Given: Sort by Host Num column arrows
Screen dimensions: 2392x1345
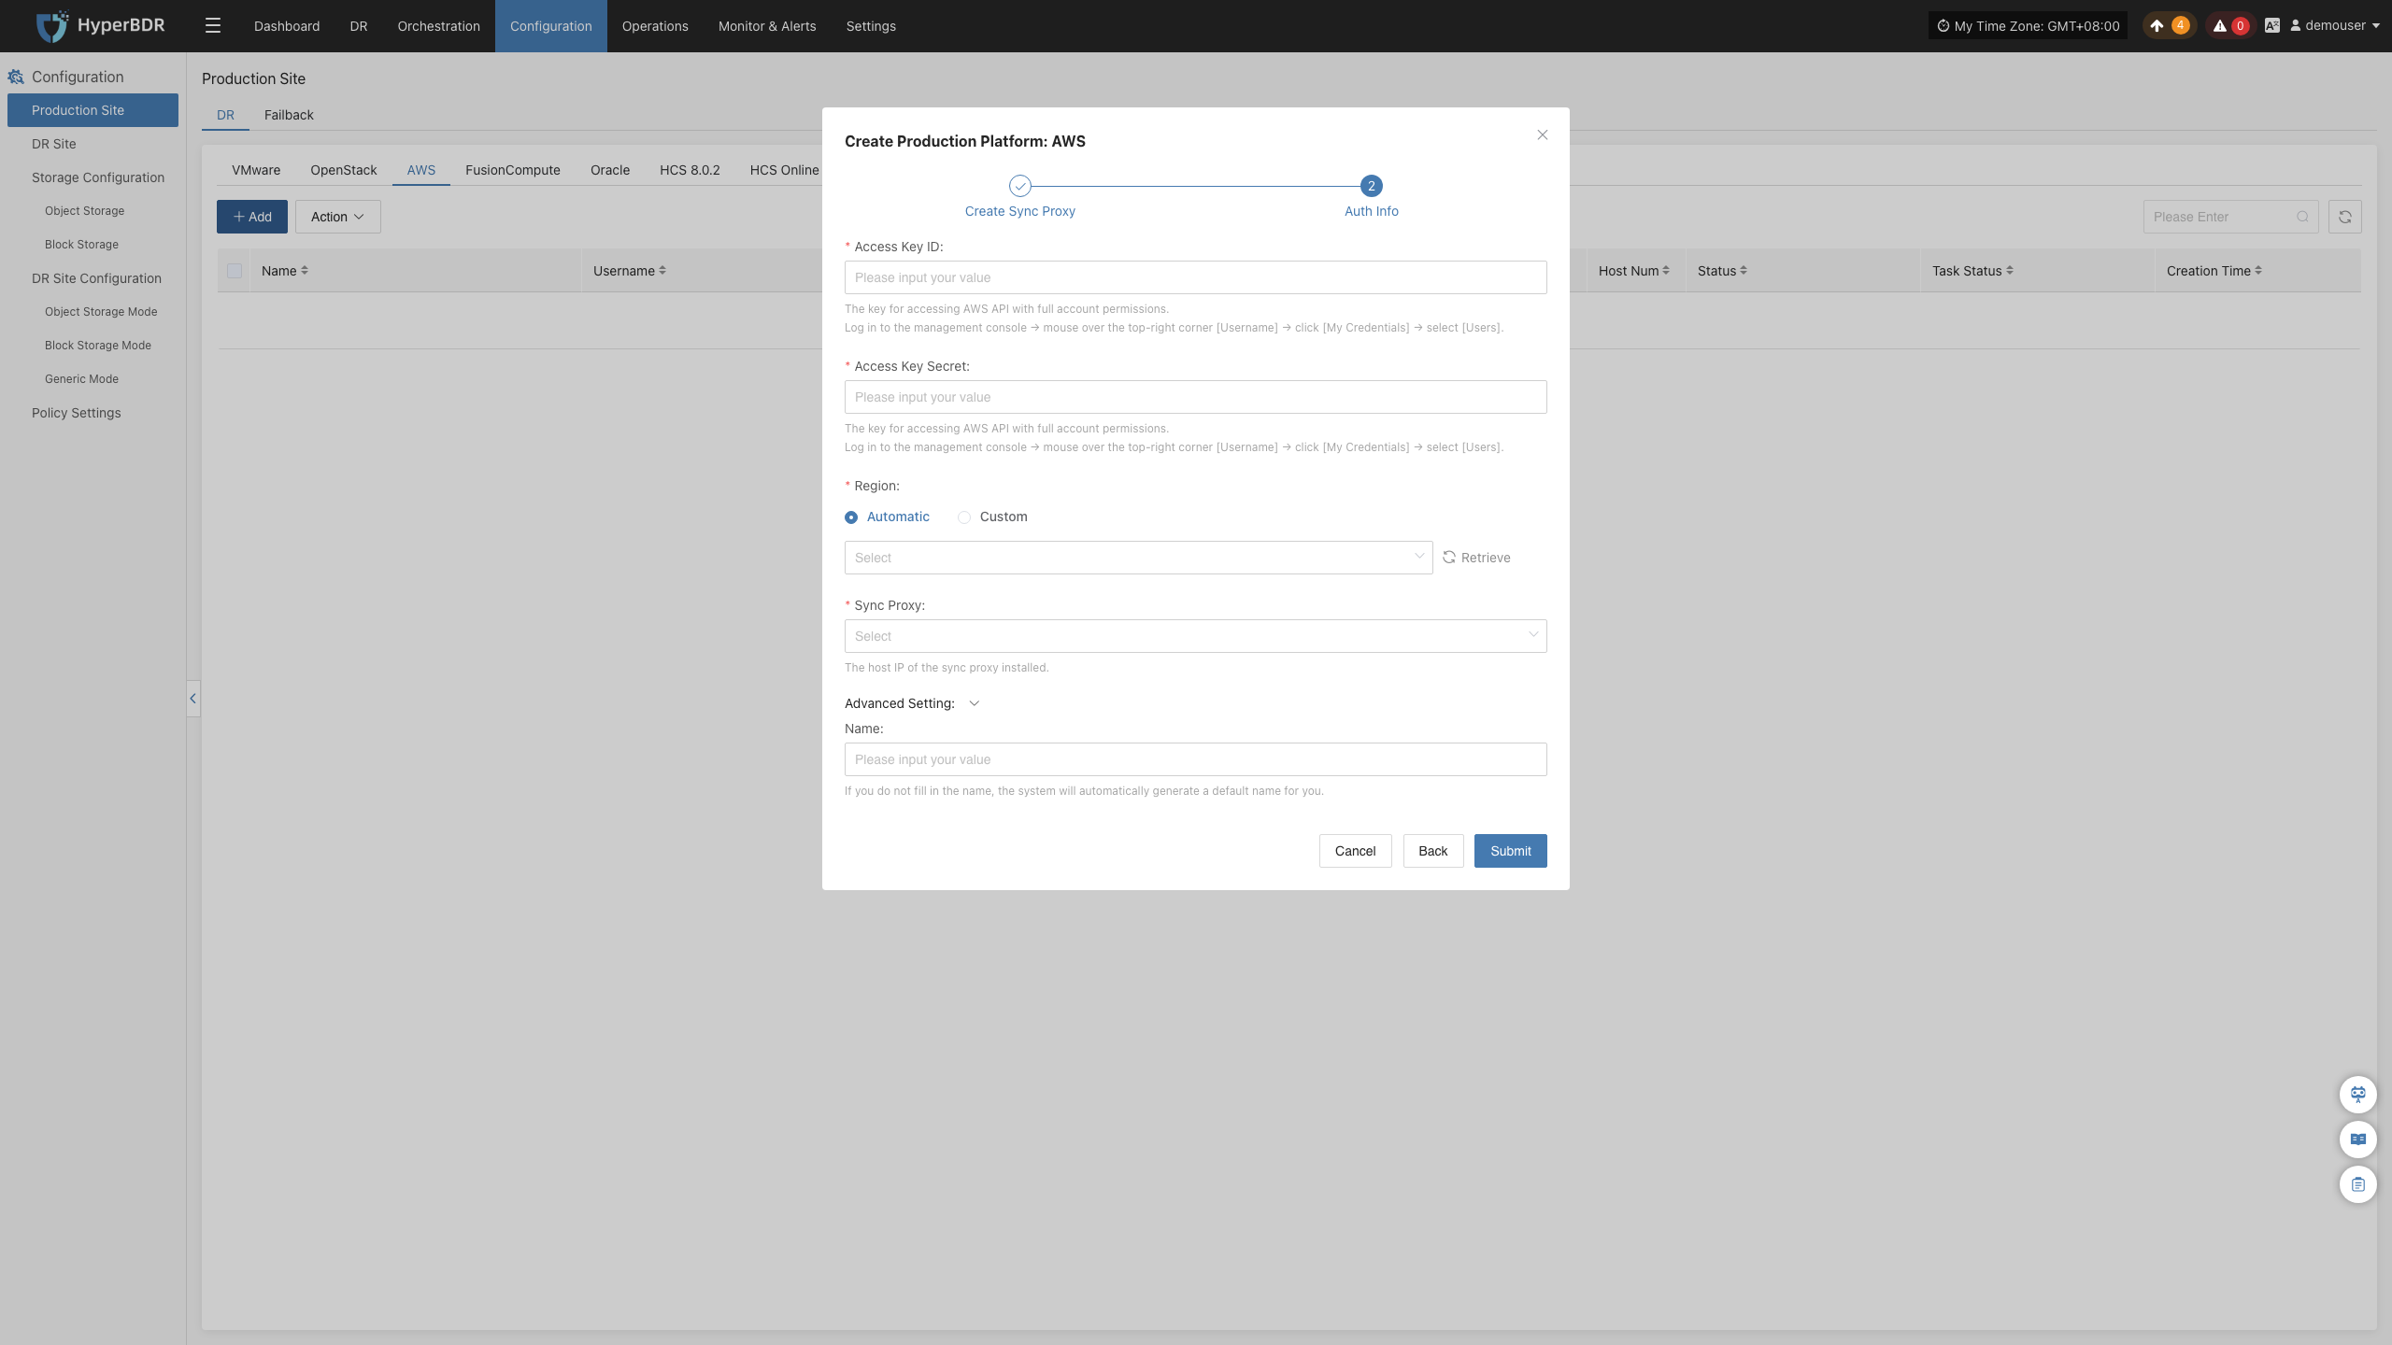Looking at the screenshot, I should tap(1666, 271).
